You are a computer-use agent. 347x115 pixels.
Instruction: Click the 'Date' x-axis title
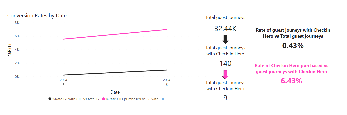(x=115, y=92)
